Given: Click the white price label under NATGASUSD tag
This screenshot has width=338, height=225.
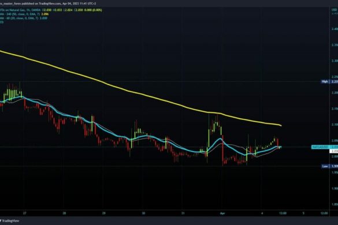Looking at the screenshot, I should (334, 151).
